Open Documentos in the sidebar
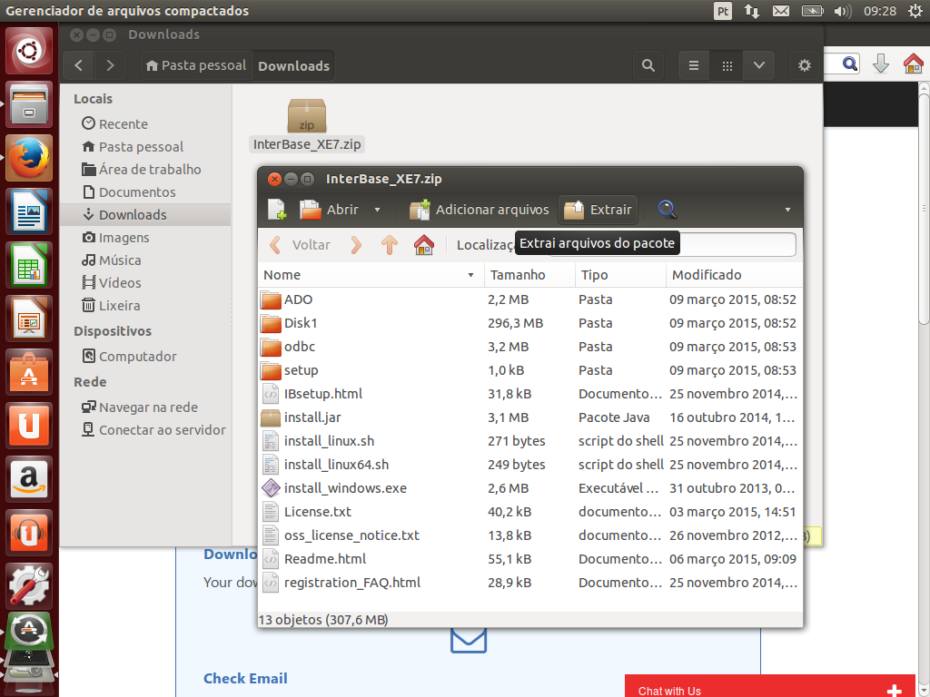 click(136, 192)
